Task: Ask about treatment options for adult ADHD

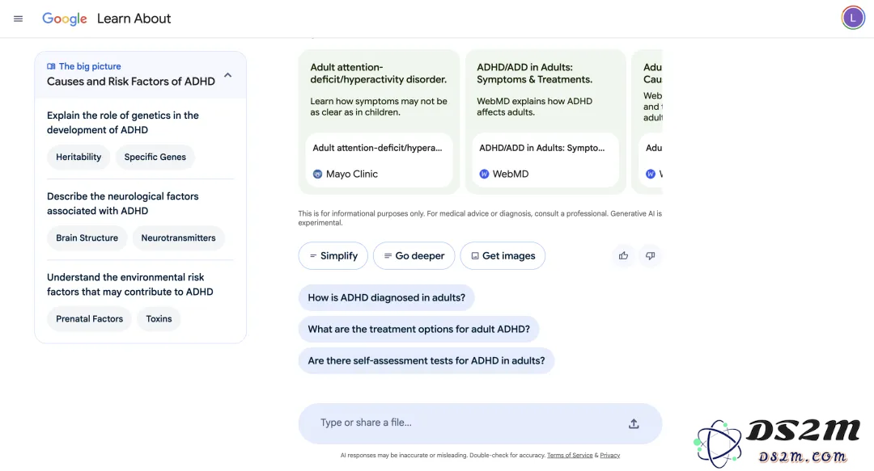Action: click(x=418, y=329)
